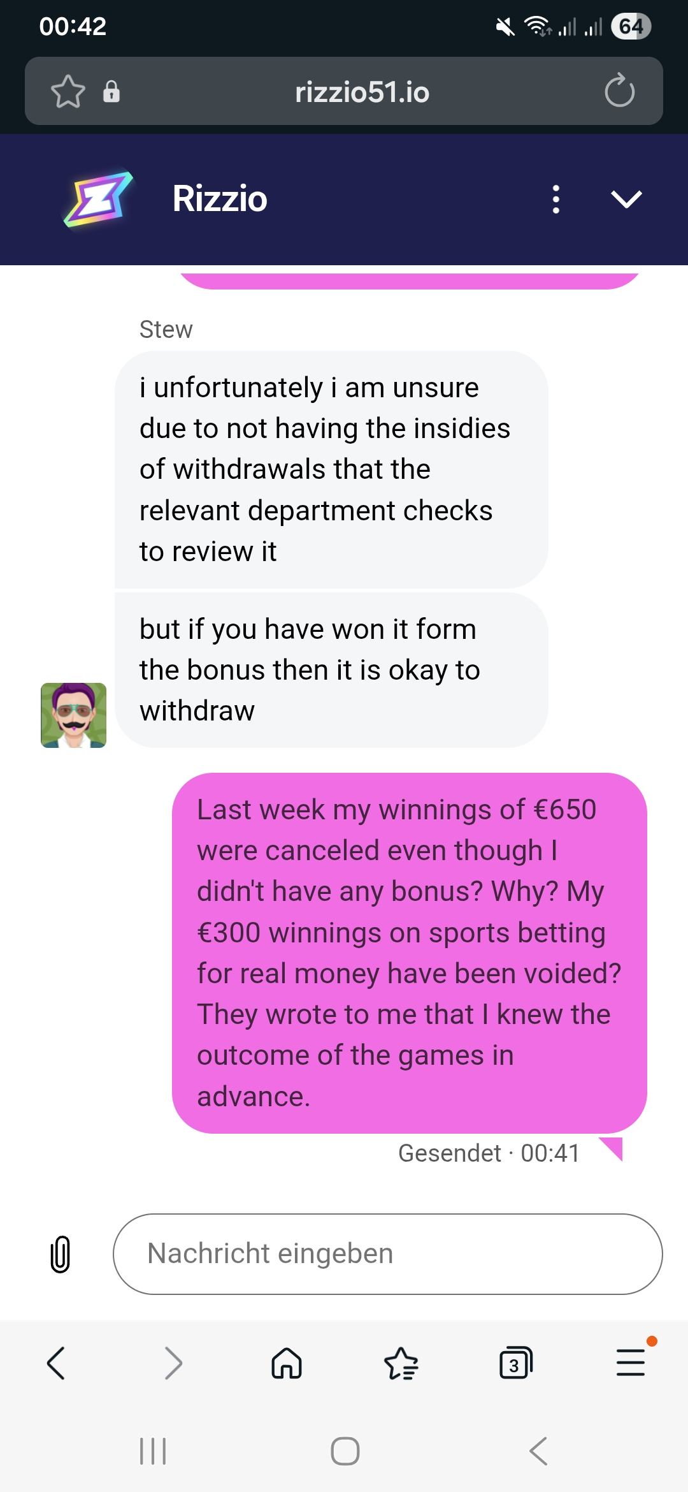This screenshot has width=688, height=1492.
Task: Tap the Android home button
Action: click(x=345, y=1451)
